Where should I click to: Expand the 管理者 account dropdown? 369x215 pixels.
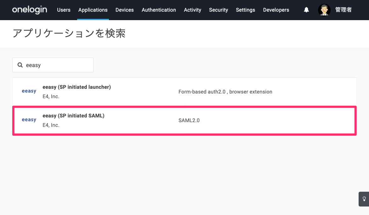pos(343,10)
